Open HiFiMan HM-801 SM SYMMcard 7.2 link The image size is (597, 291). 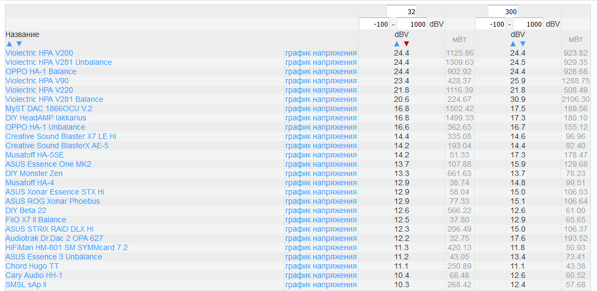coord(67,247)
